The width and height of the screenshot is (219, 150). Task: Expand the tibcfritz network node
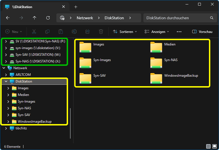6,128
